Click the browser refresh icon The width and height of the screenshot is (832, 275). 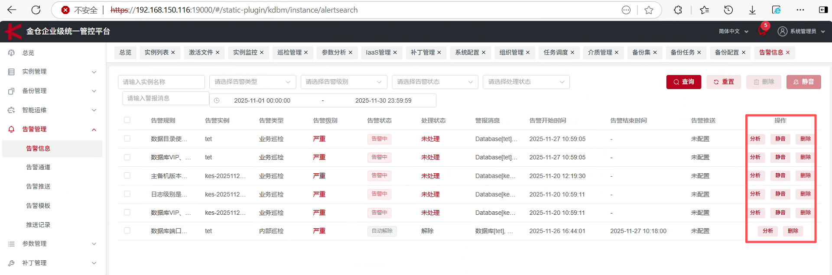(36, 10)
